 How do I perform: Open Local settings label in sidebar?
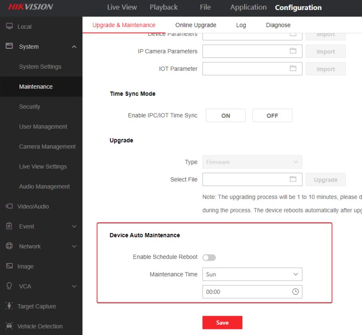tap(24, 26)
